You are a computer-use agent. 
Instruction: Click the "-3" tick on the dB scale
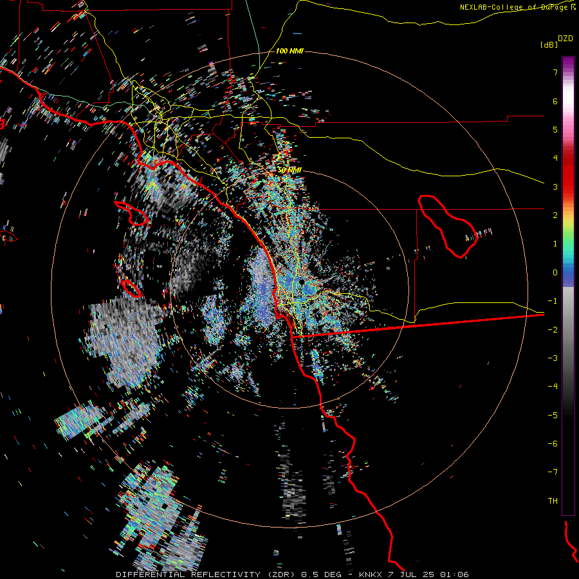[553, 358]
